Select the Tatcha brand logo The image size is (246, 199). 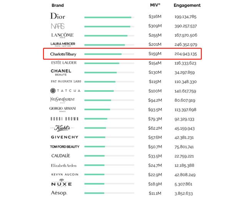click(65, 91)
